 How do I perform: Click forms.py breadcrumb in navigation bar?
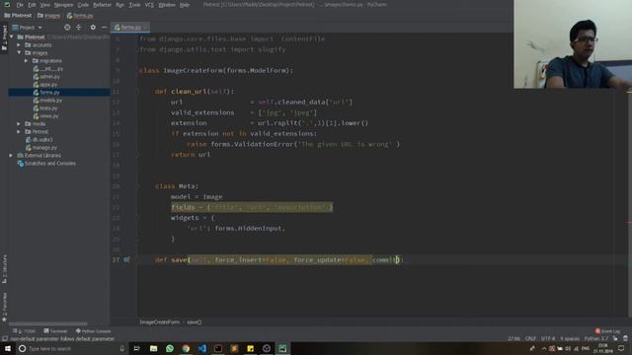click(80, 16)
